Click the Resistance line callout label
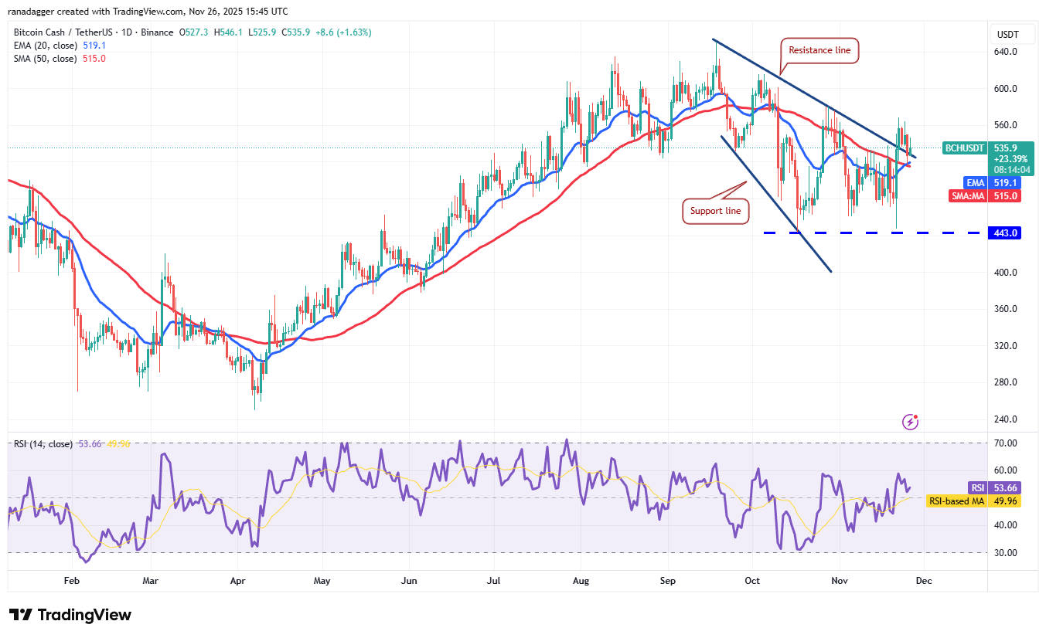Screen dimensions: 1046x638 (819, 50)
